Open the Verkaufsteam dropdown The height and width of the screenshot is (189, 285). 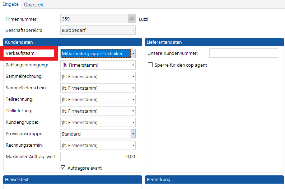(133, 54)
